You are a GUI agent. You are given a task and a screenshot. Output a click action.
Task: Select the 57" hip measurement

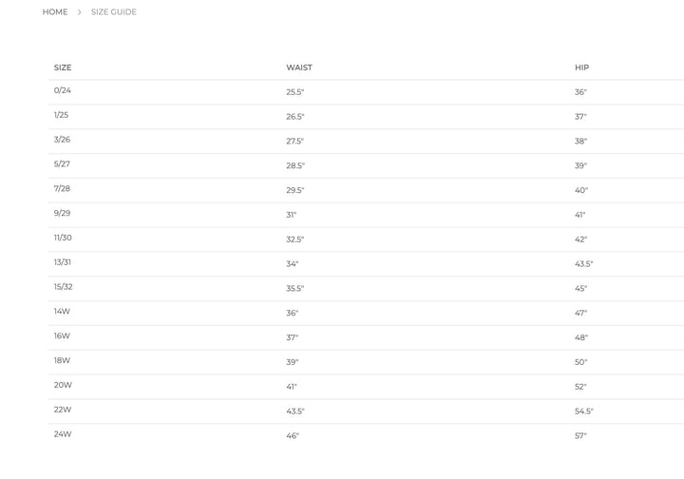coord(580,436)
